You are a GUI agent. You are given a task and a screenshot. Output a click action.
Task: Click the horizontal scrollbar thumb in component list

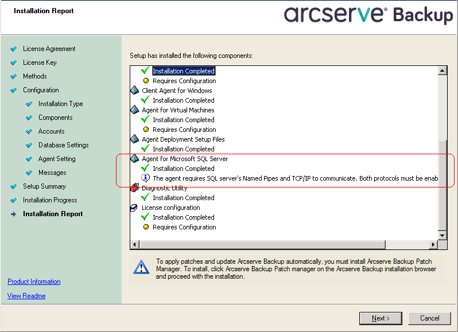[x=262, y=244]
